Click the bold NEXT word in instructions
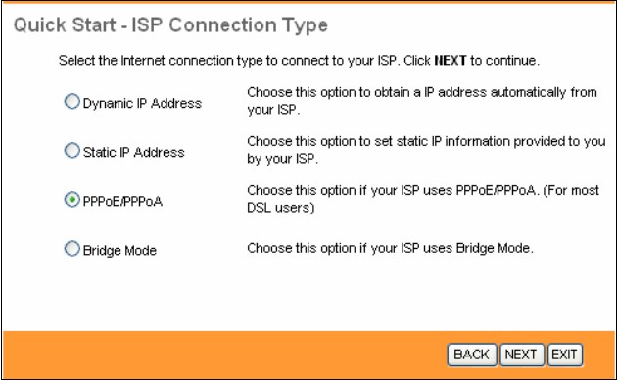617x380 pixels. tap(451, 61)
